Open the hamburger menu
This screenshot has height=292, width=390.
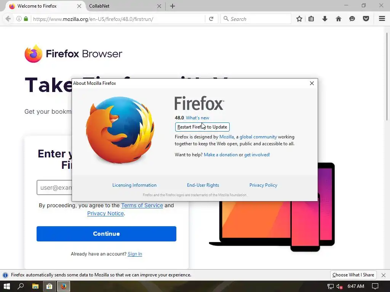pos(382,19)
